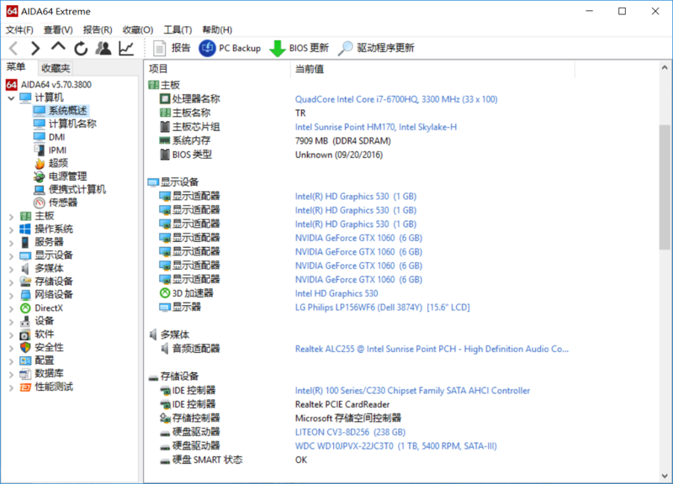
Task: Select 便携式计算机 in the tree
Action: coord(77,190)
